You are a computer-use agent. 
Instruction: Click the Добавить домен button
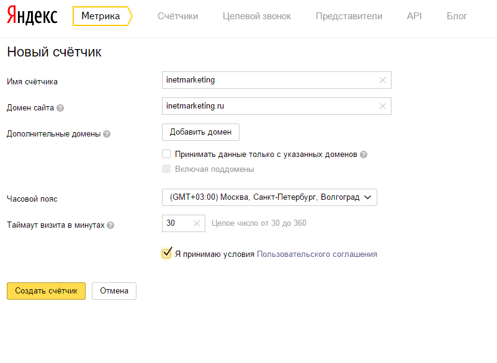click(x=200, y=132)
